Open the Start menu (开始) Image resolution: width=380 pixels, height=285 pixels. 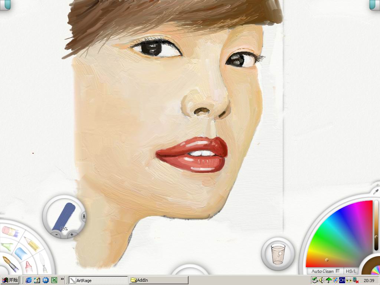(x=10, y=280)
